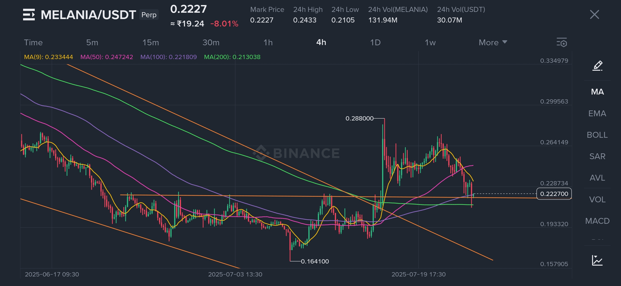Screen dimensions: 621x286
Task: Show the MACD sub-indicator
Action: (597, 221)
